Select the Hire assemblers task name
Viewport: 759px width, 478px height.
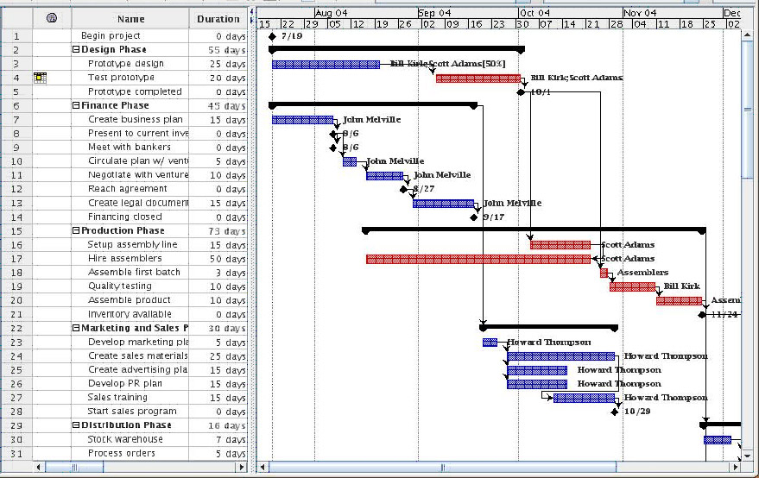coord(125,258)
